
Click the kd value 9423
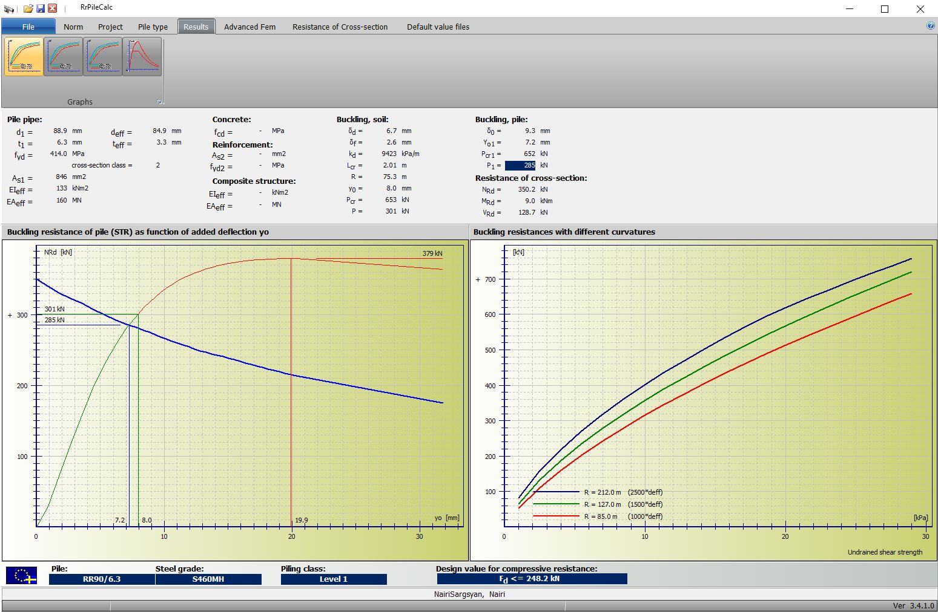coord(389,154)
